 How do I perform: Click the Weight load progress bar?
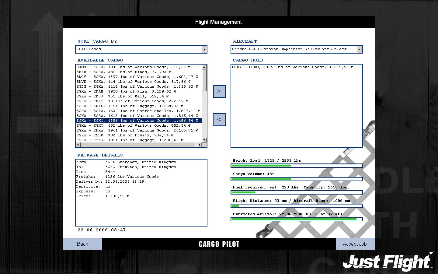tap(297, 166)
